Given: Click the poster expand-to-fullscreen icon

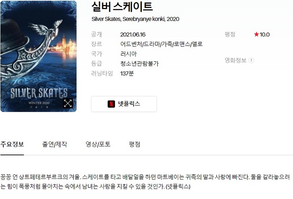Looking at the screenshot, I should tap(68, 103).
